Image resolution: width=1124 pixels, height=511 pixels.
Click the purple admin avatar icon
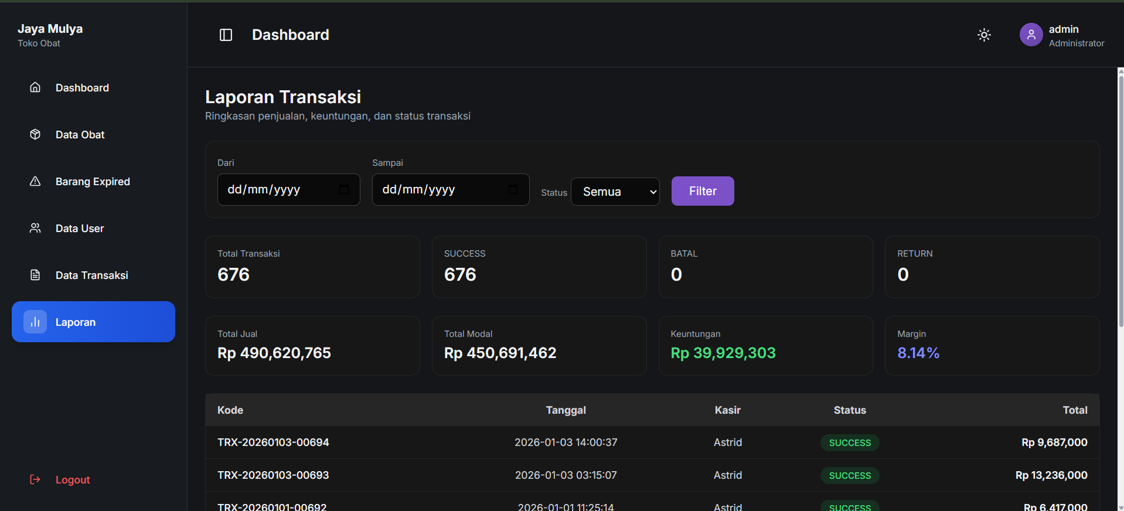pos(1031,35)
